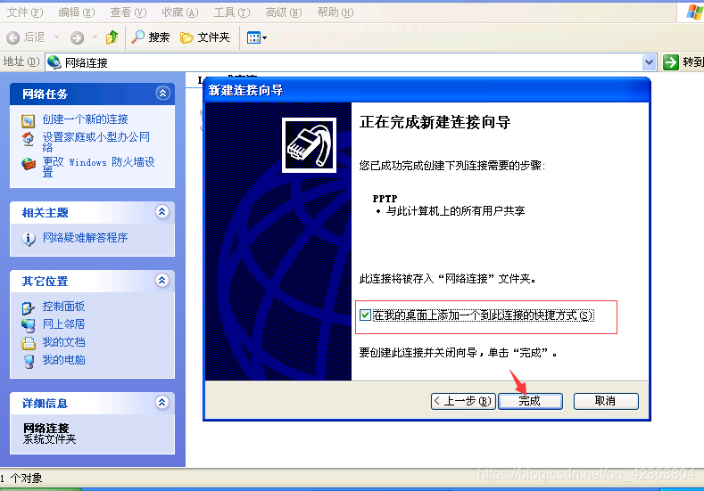The image size is (704, 491).
Task: Click 创建一个新的连接 link
Action: tap(86, 119)
